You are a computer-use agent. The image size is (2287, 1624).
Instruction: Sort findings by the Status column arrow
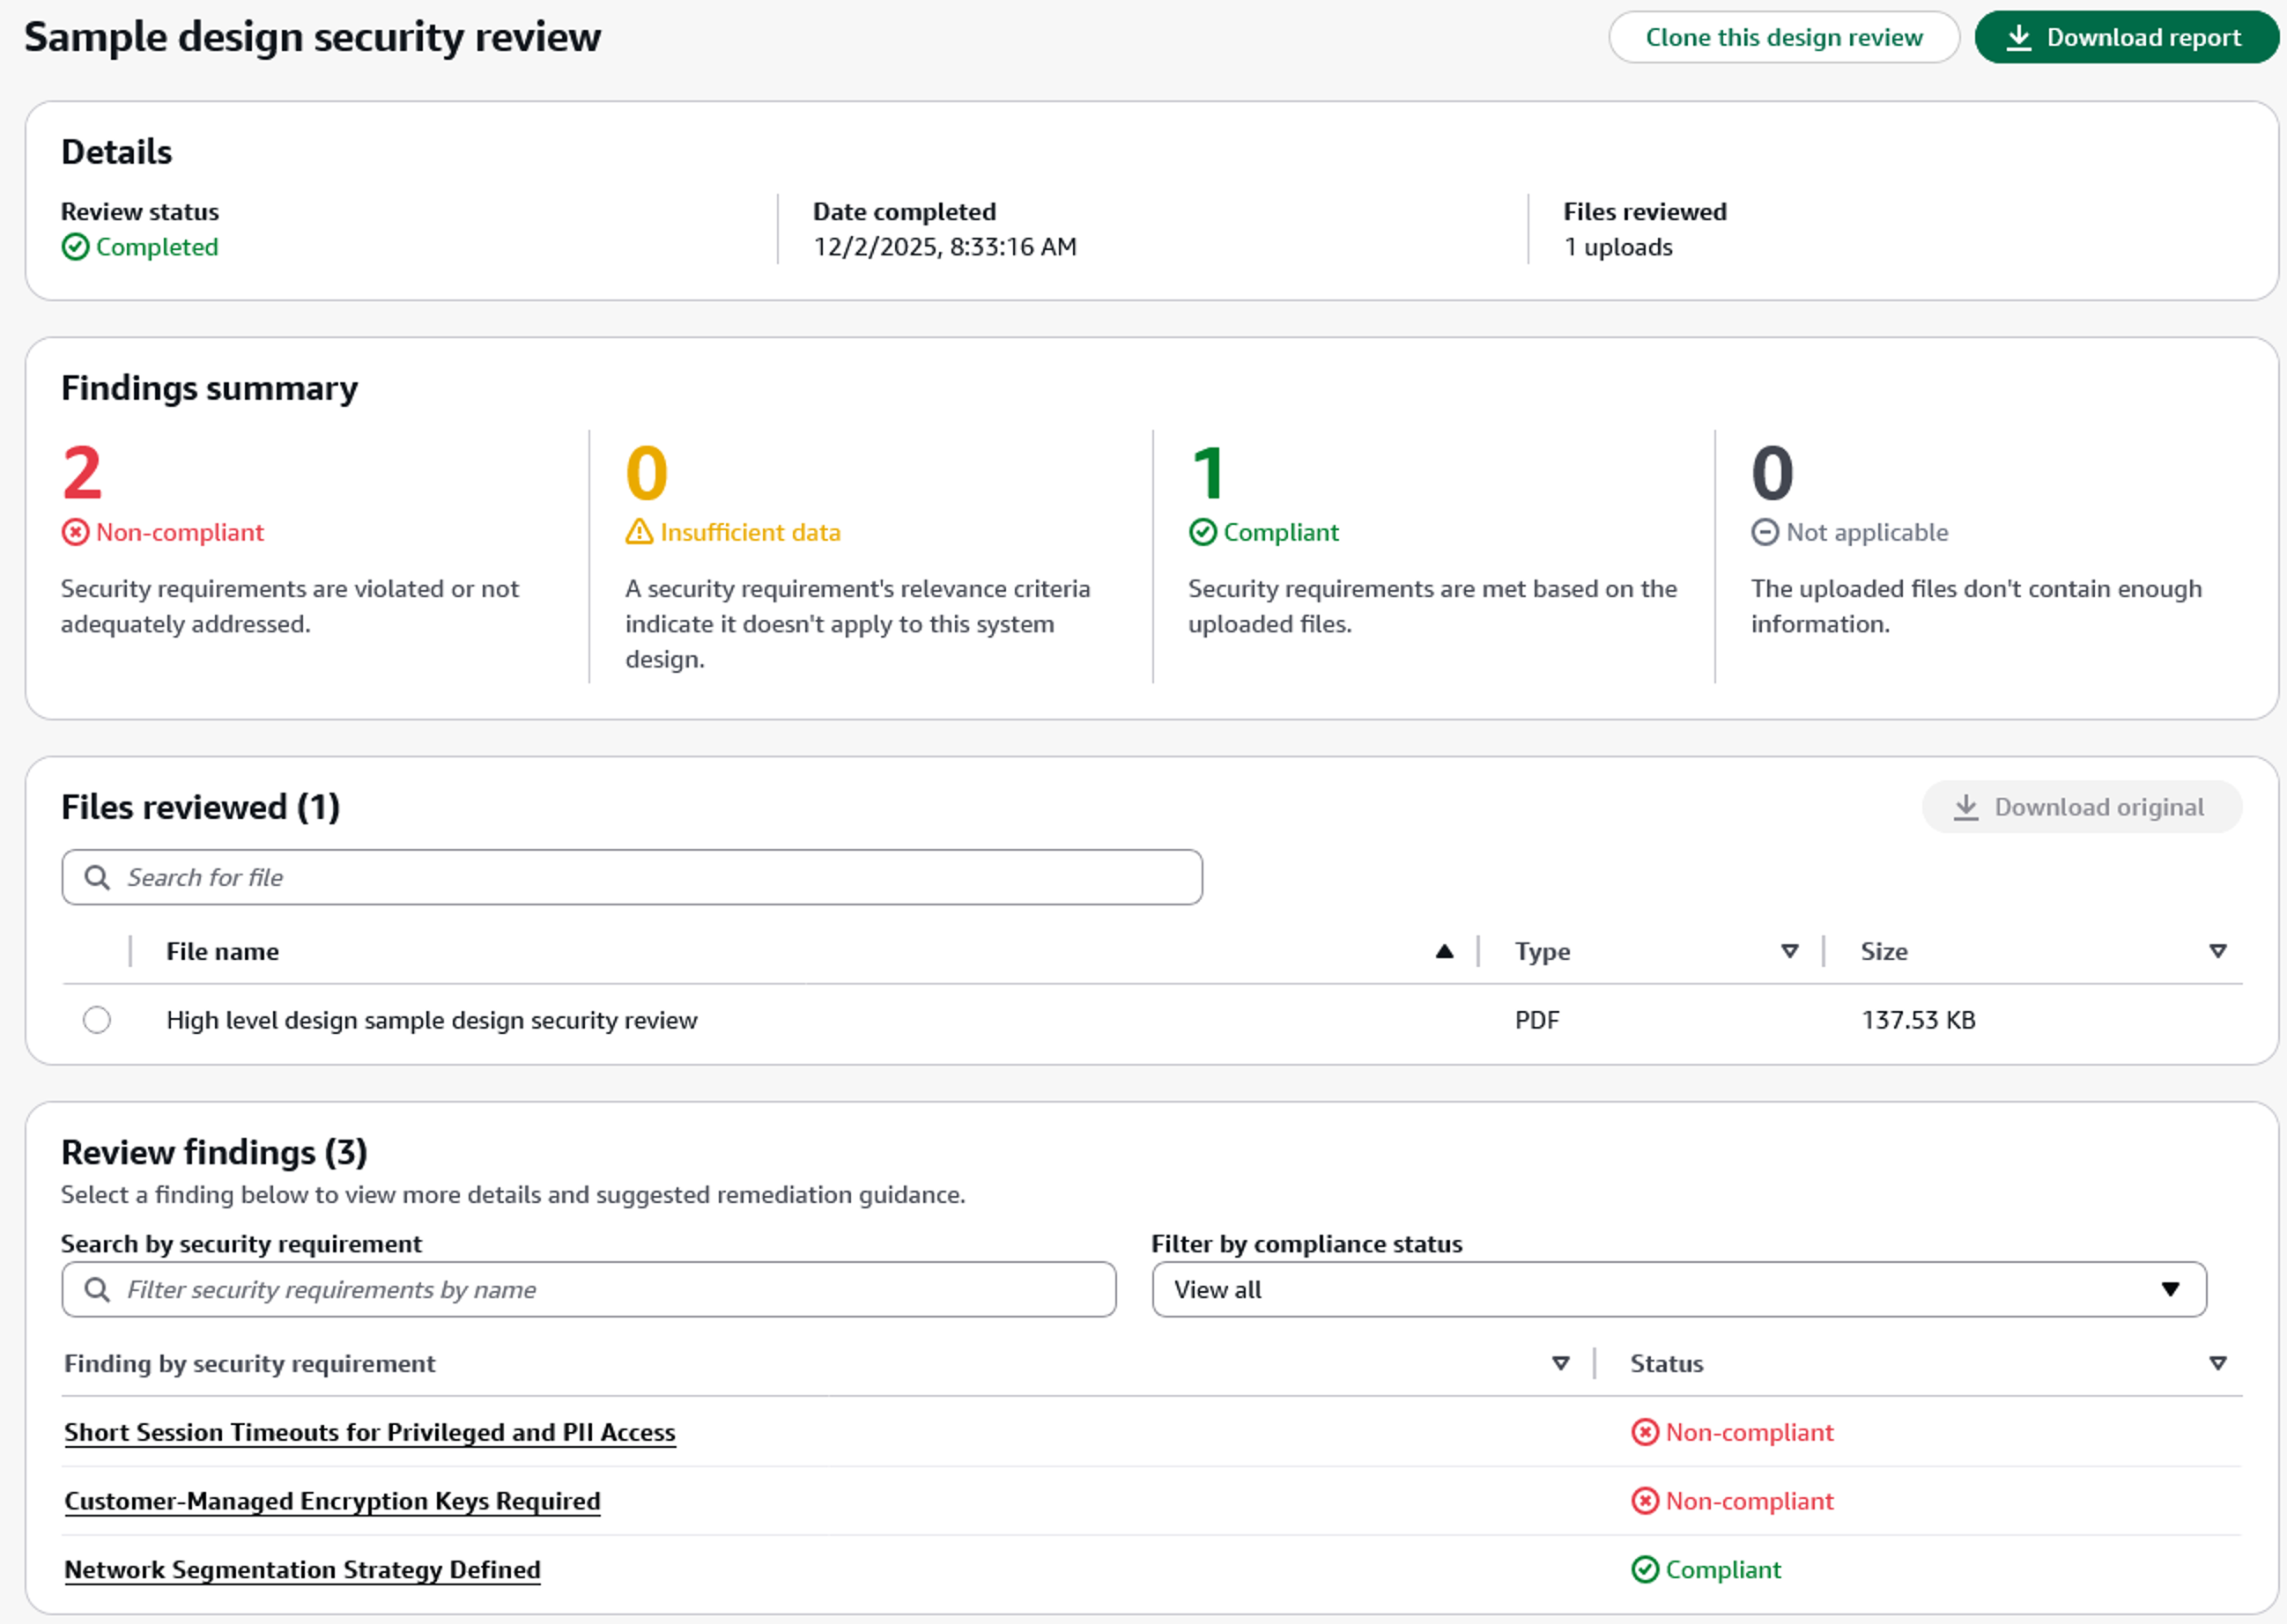(2217, 1363)
